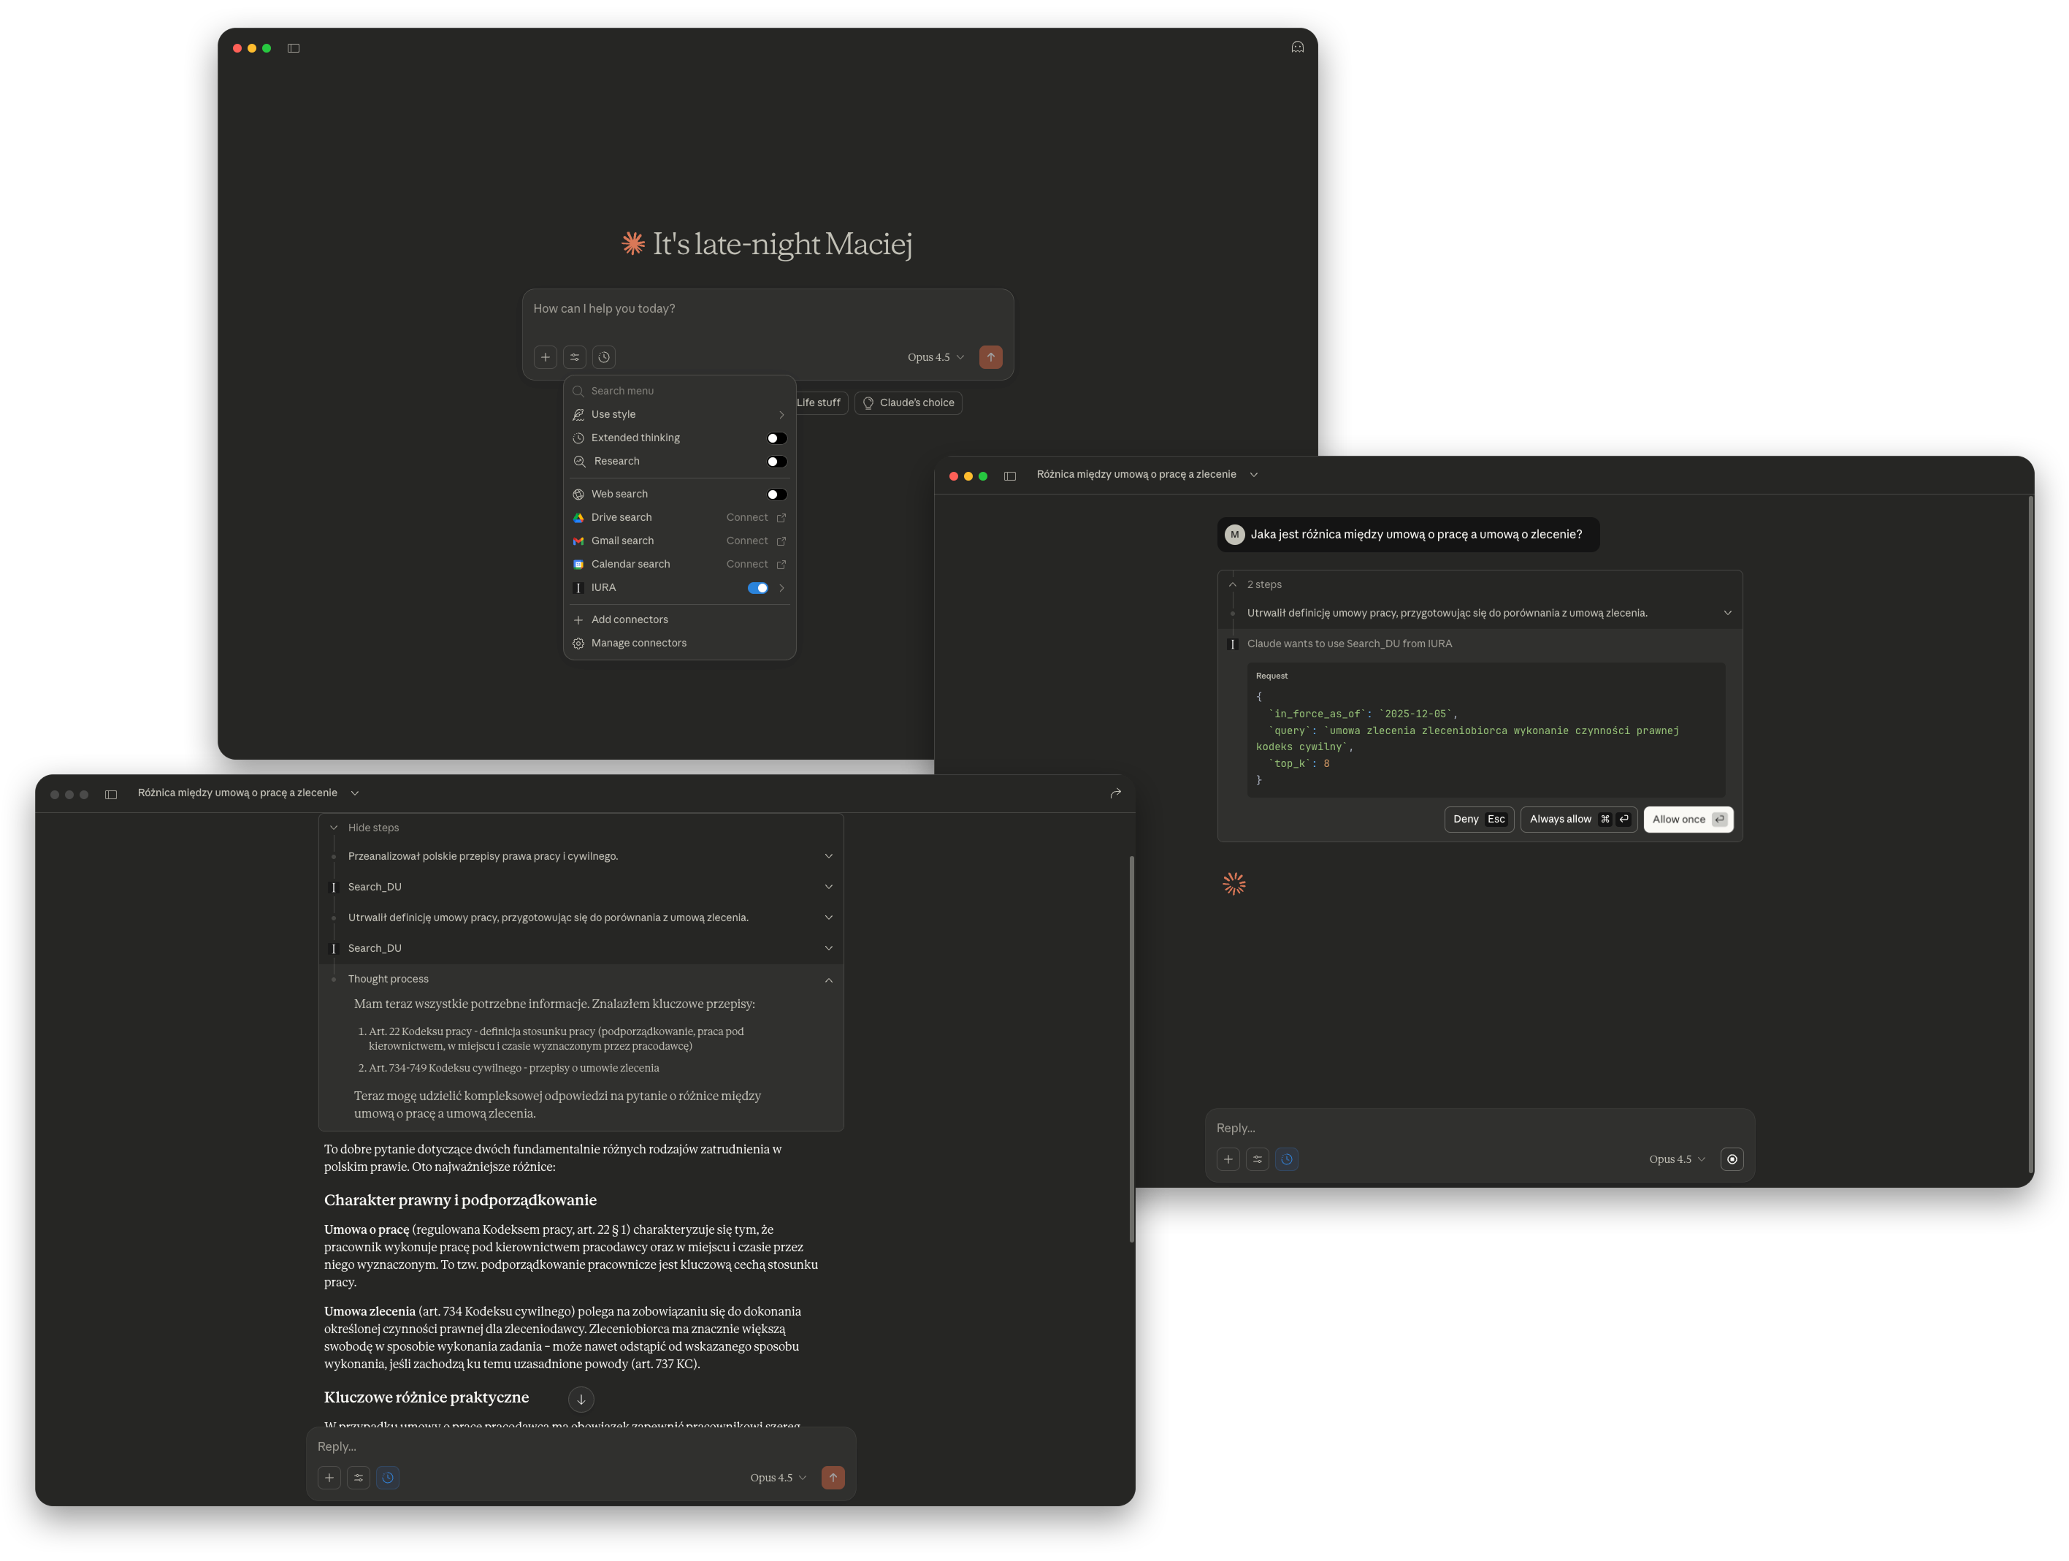The image size is (2069, 1561).
Task: Click the share icon on the conversation window
Action: coord(1115,793)
